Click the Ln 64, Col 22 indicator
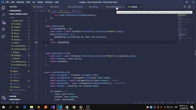The image size is (196, 110). click(x=137, y=103)
